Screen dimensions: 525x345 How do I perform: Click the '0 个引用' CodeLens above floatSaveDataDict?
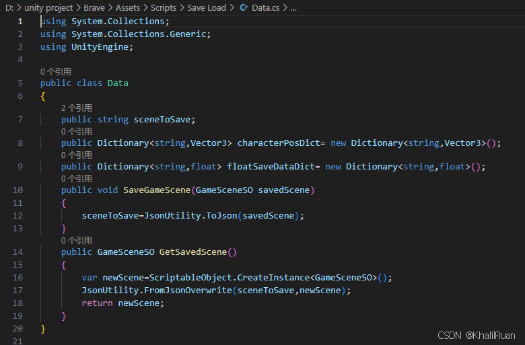point(76,155)
